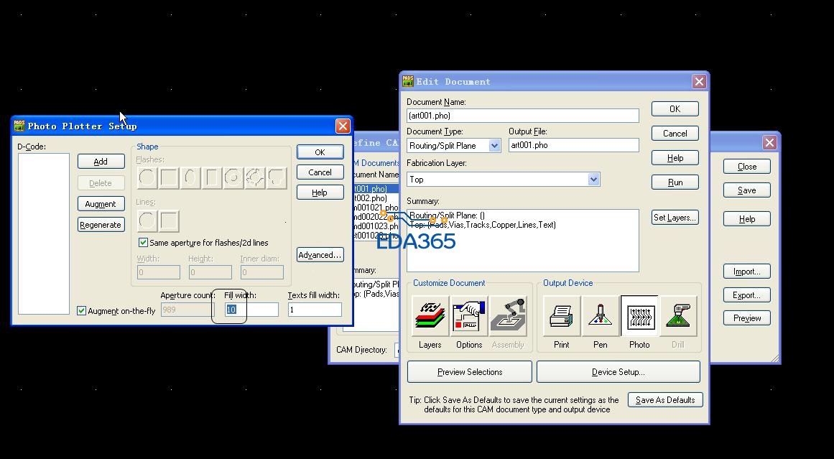
Task: Click Export in Define CAM Documents
Action: 747,295
